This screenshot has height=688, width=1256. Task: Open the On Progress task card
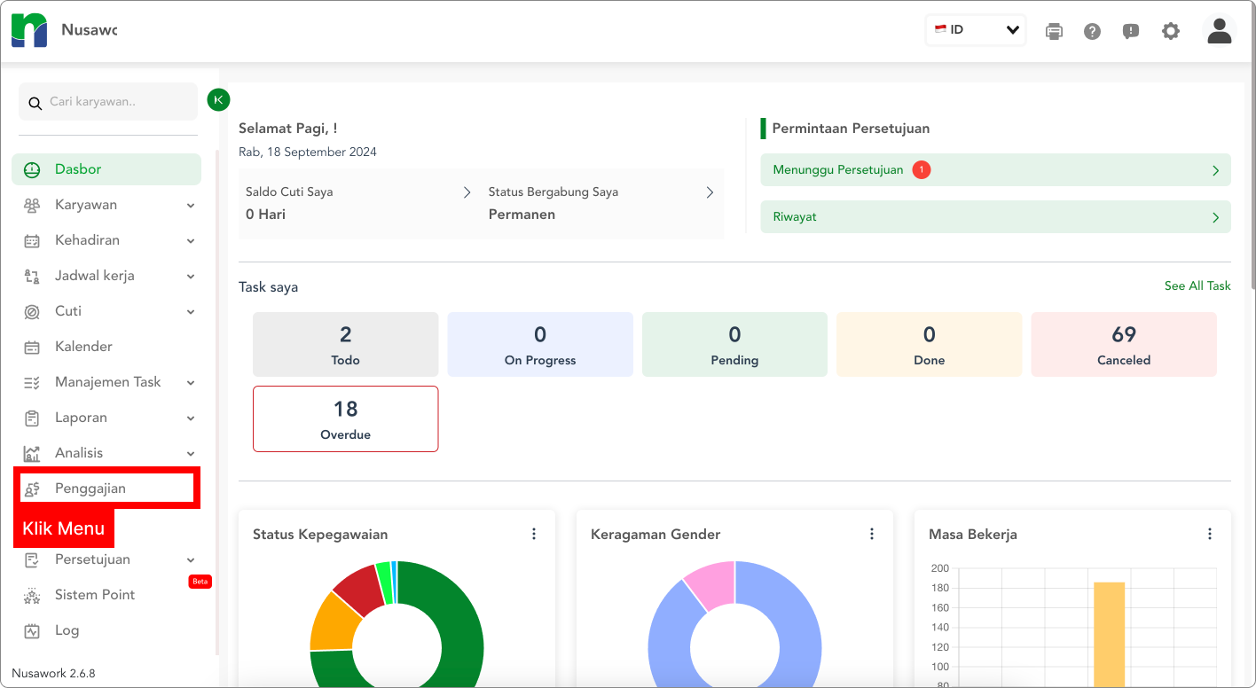[540, 345]
